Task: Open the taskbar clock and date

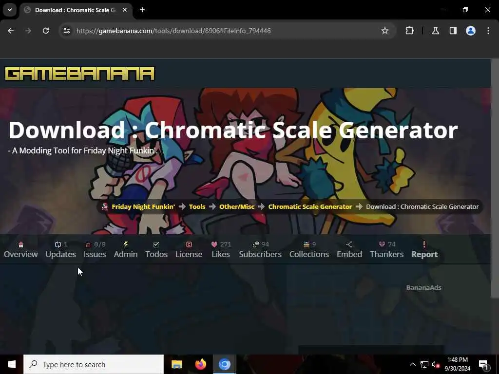Action: (x=457, y=364)
